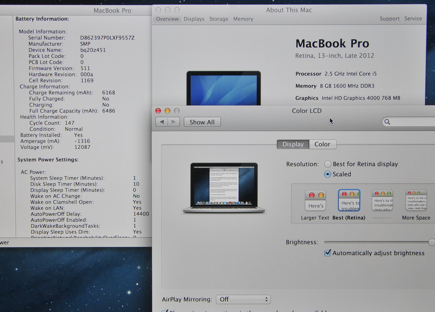Screen dimensions: 435x312
Task: Click the Full Charge Capacity value 6486
Action: pos(108,111)
